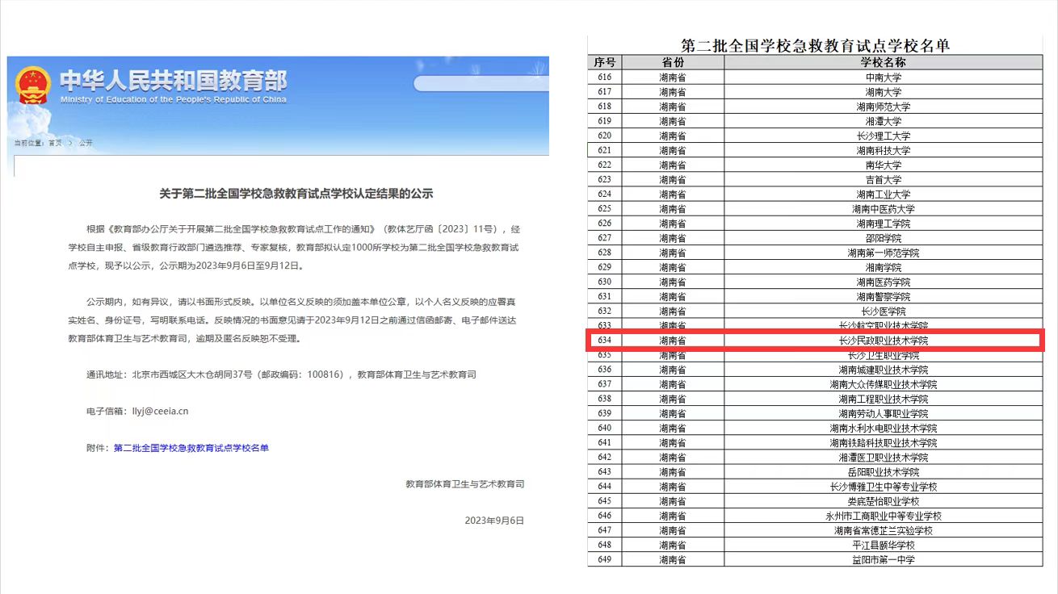Viewport: 1058px width, 594px height.
Task: Click sequence number 640
Action: click(605, 428)
